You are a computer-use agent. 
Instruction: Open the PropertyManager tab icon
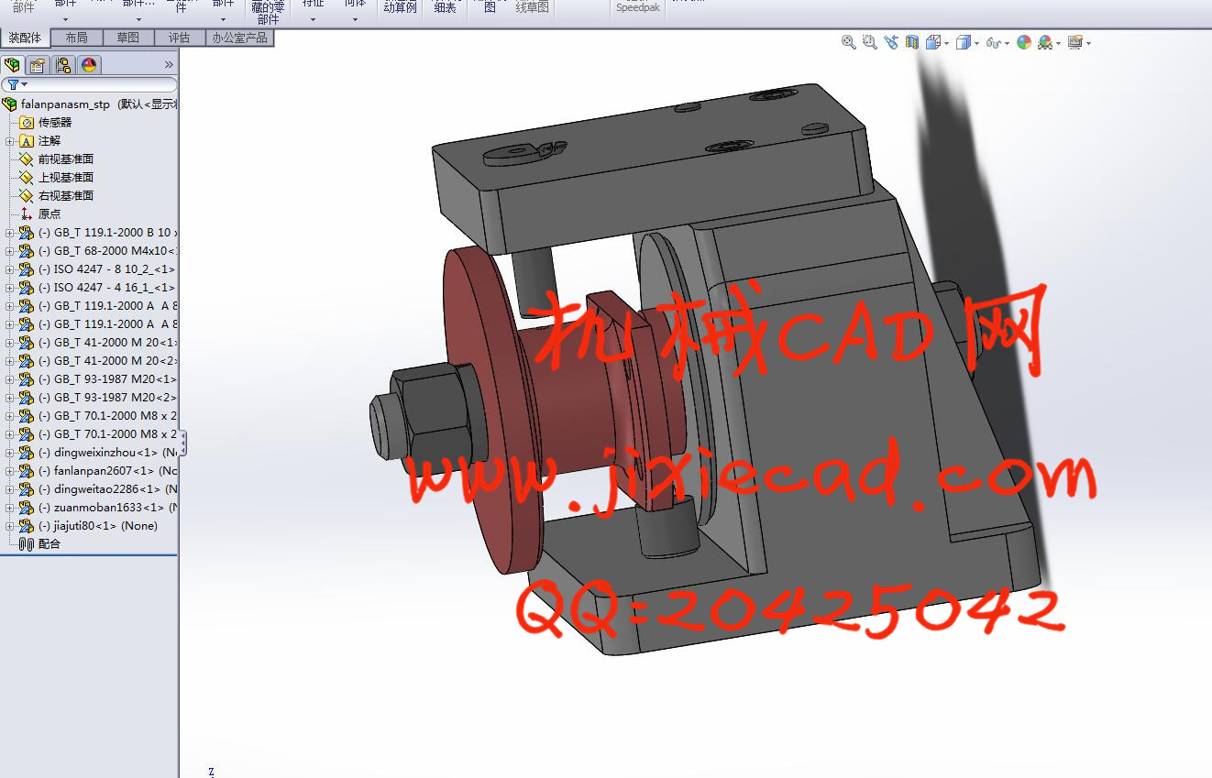pyautogui.click(x=37, y=65)
